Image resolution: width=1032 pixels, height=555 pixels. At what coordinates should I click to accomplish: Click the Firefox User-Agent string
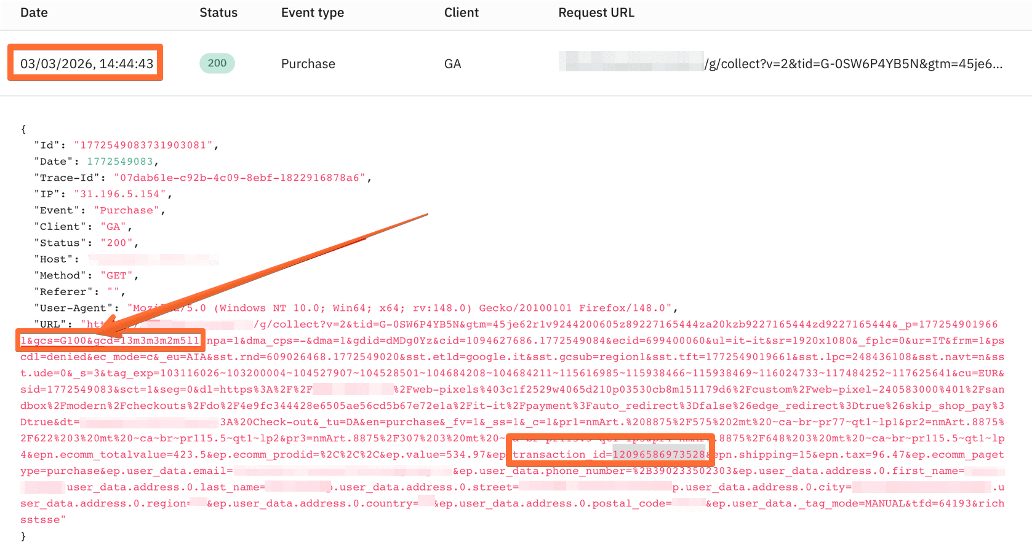[x=400, y=307]
